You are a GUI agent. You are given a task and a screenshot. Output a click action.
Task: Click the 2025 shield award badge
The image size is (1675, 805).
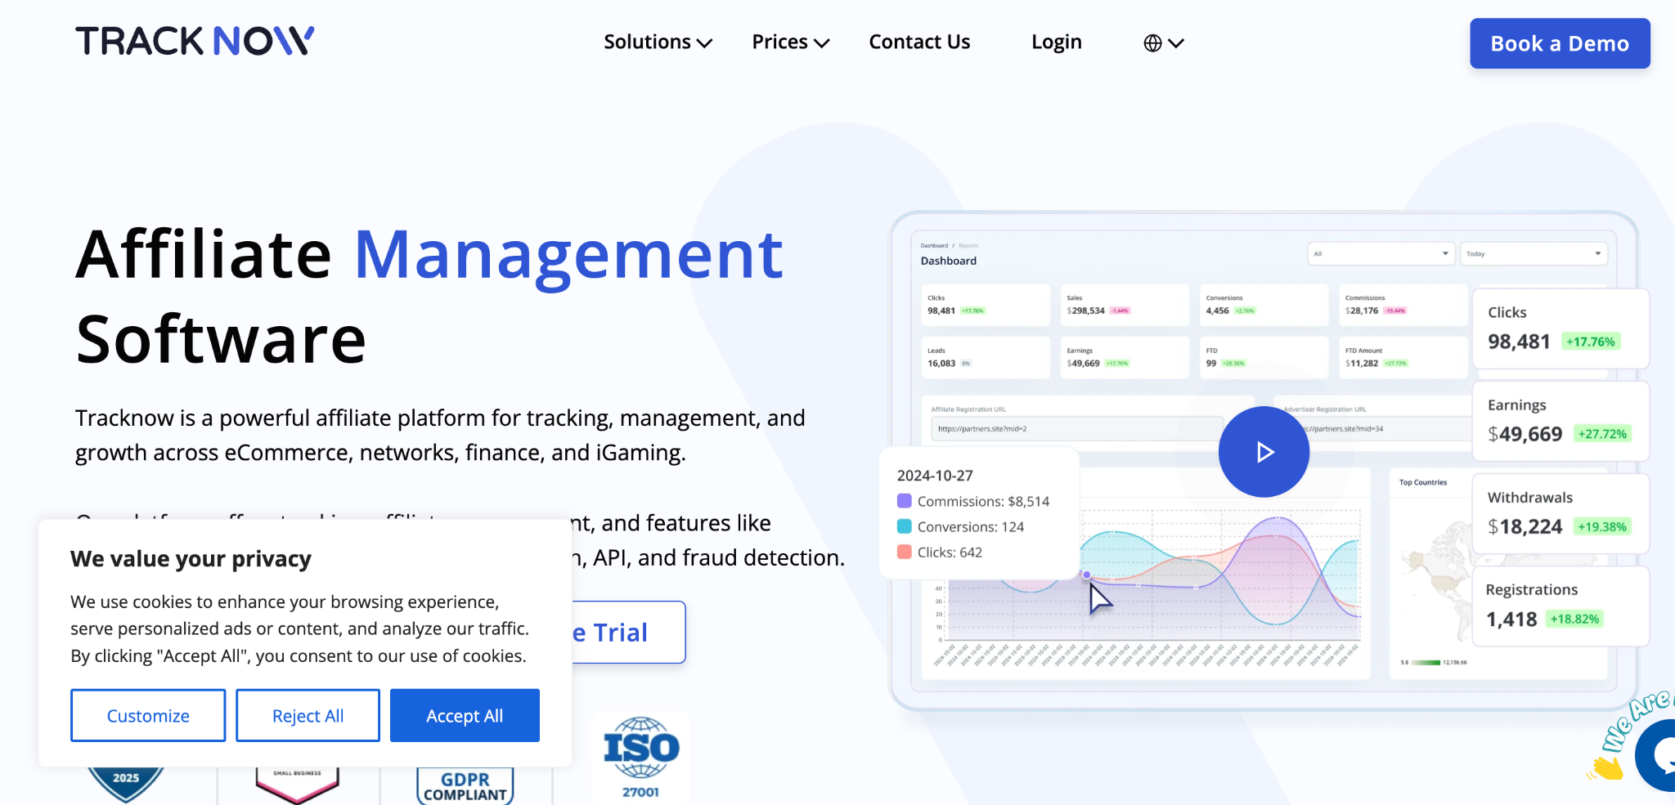coord(126,785)
